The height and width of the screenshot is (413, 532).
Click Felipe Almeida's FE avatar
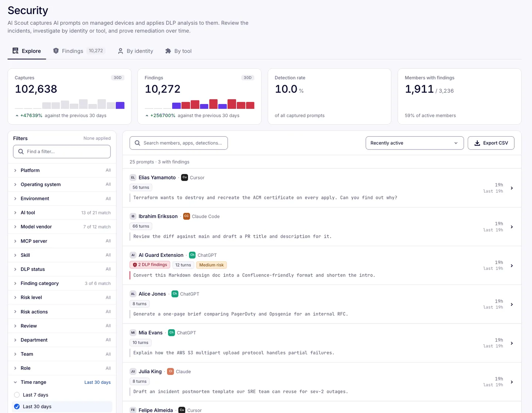[133, 410]
